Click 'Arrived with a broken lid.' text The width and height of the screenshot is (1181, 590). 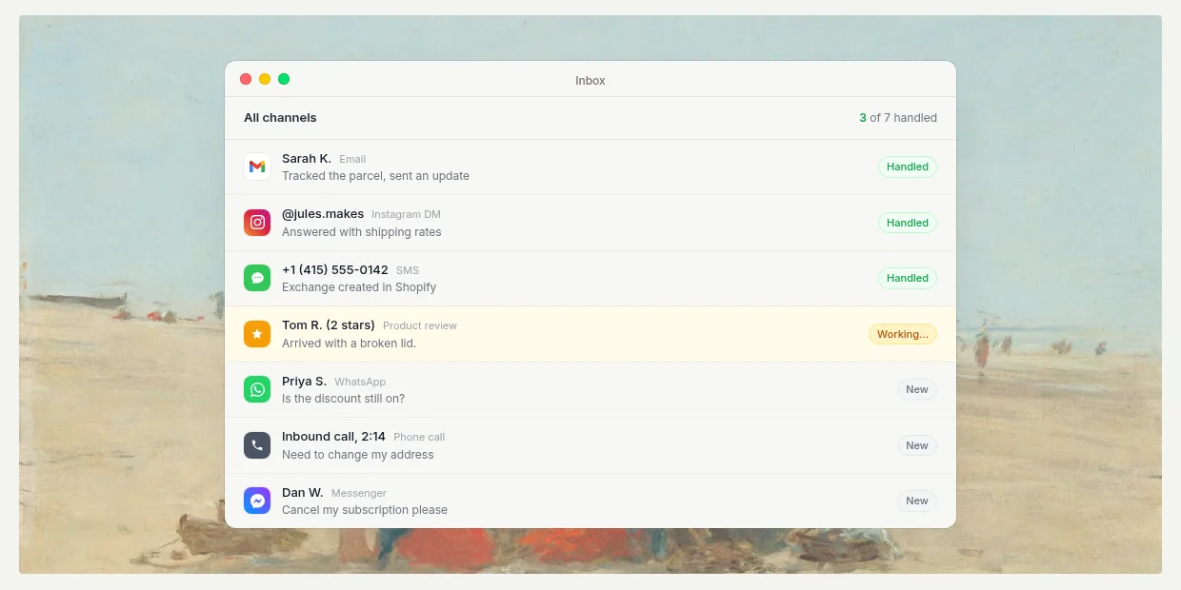pos(349,344)
